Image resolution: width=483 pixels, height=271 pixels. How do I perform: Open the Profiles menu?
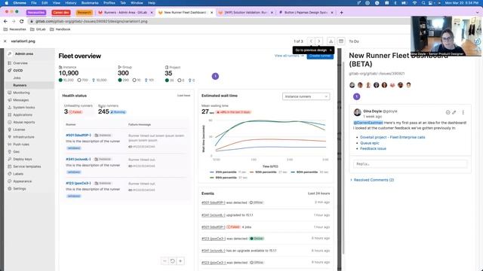[109, 3]
